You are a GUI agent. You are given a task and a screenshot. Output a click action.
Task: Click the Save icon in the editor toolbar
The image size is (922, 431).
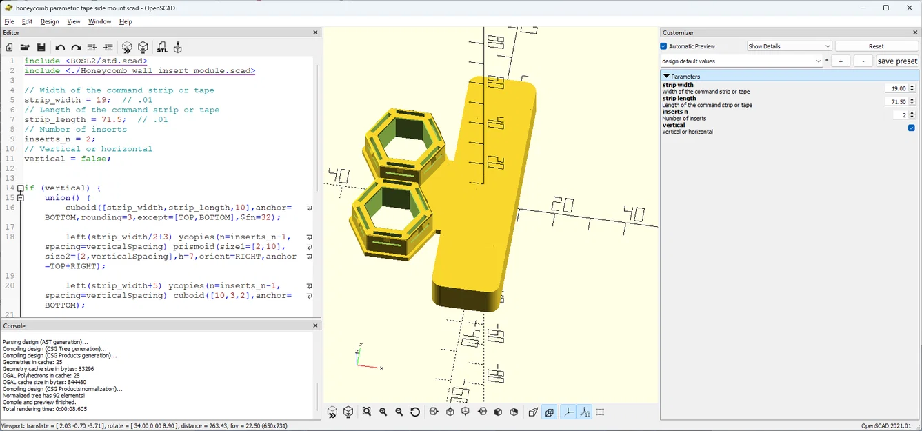tap(41, 47)
